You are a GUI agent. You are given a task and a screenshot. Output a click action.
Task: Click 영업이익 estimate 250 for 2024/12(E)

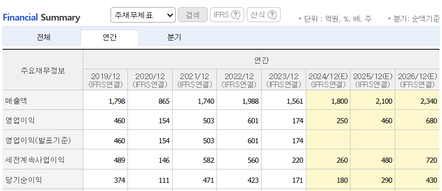tap(342, 121)
